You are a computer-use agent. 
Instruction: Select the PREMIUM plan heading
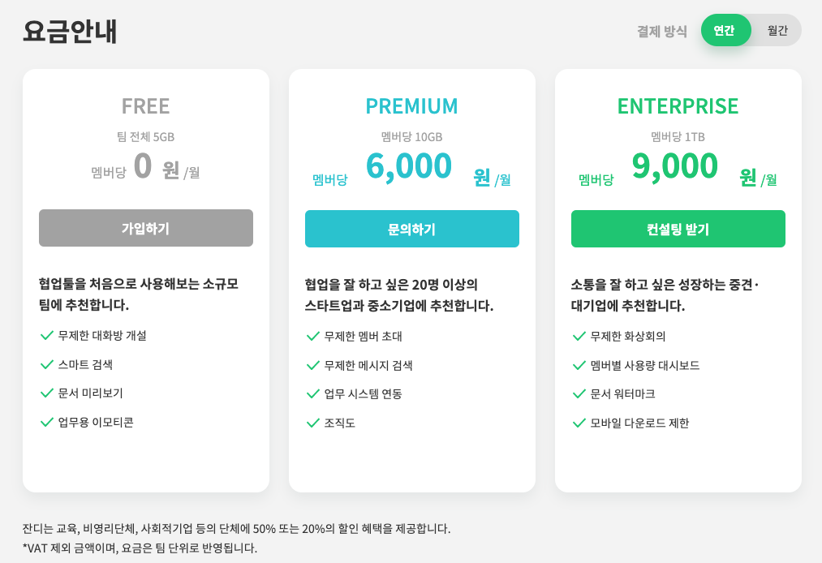click(x=411, y=106)
